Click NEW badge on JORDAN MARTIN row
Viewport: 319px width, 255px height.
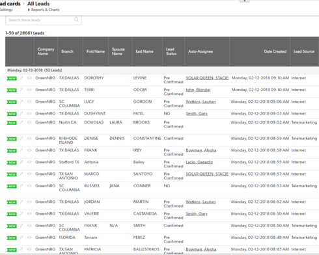click(12, 202)
